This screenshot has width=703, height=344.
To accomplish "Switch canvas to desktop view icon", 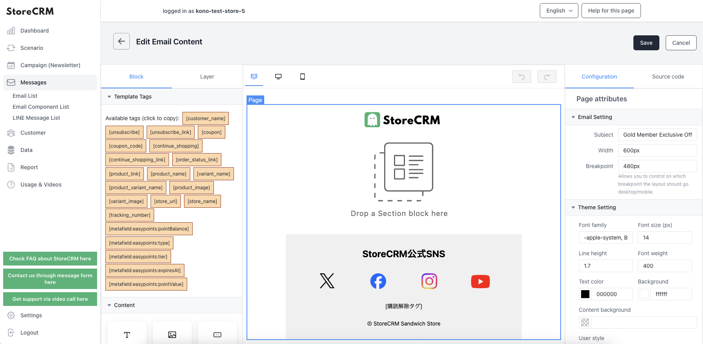I will 278,77.
